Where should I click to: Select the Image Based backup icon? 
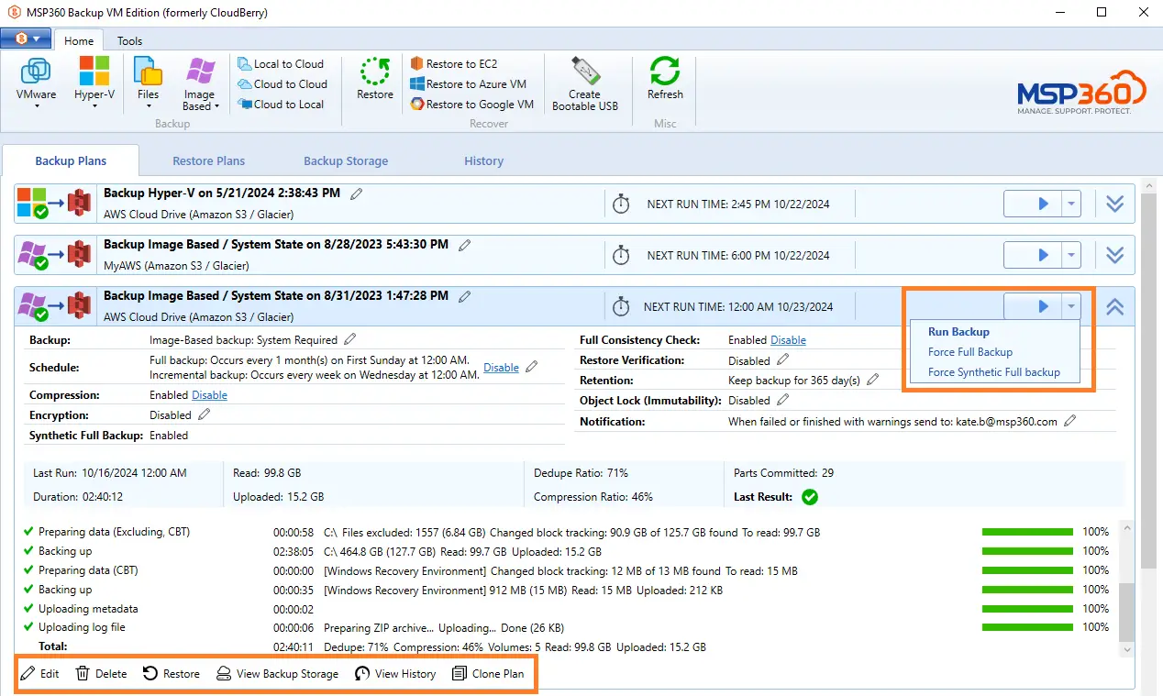click(x=199, y=81)
